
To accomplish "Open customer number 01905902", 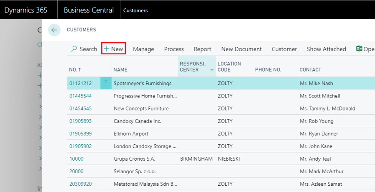I will 80,146.
